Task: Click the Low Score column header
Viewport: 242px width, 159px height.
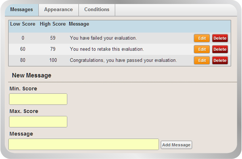Action: 23,24
